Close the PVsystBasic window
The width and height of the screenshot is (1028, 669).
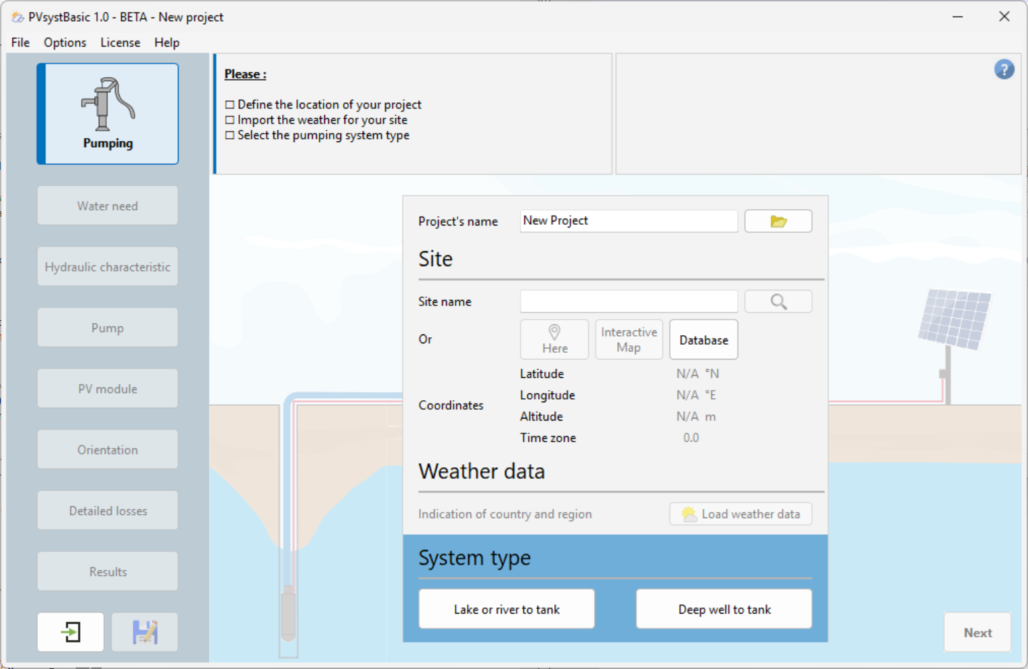point(1004,17)
